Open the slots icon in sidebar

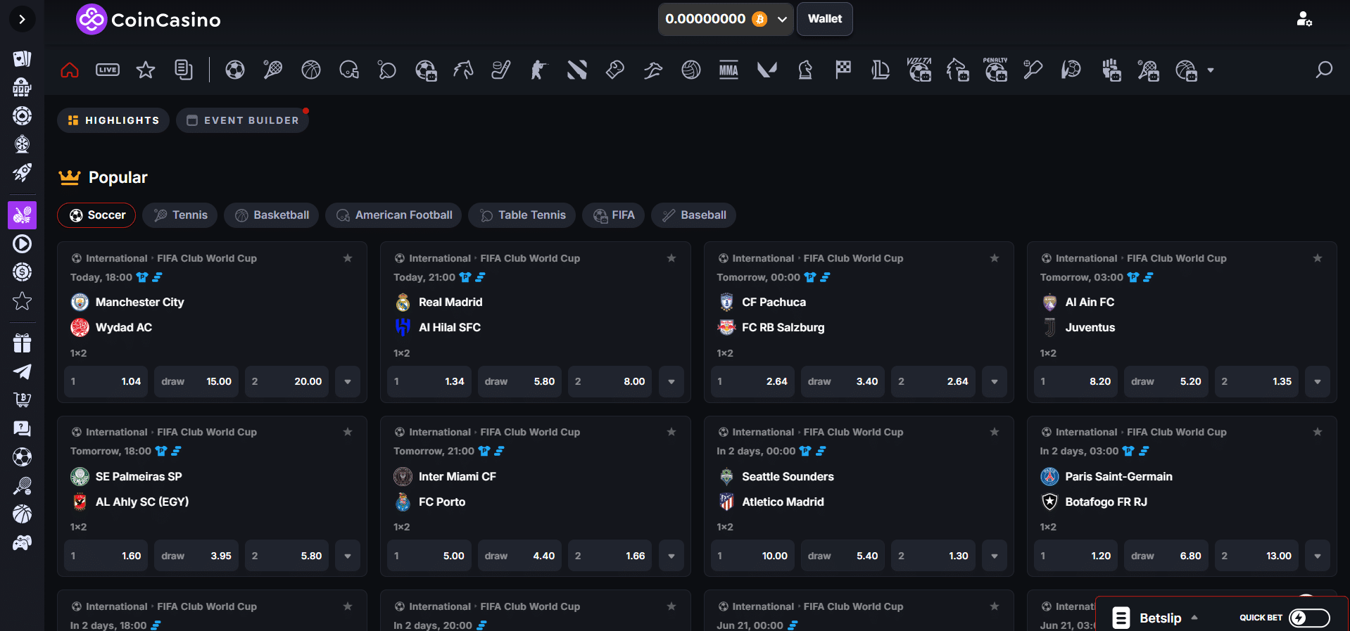(23, 87)
